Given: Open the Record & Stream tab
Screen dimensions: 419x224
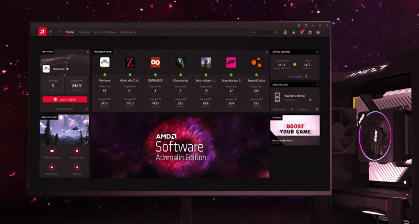Looking at the screenshot, I should pos(105,32).
